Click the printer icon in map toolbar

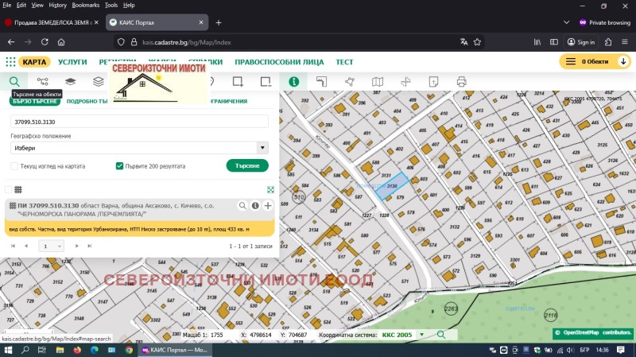tap(461, 81)
